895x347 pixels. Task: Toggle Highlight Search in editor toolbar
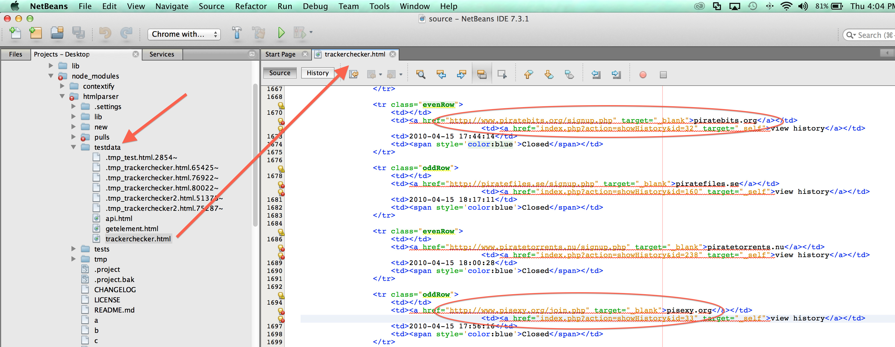pyautogui.click(x=482, y=74)
